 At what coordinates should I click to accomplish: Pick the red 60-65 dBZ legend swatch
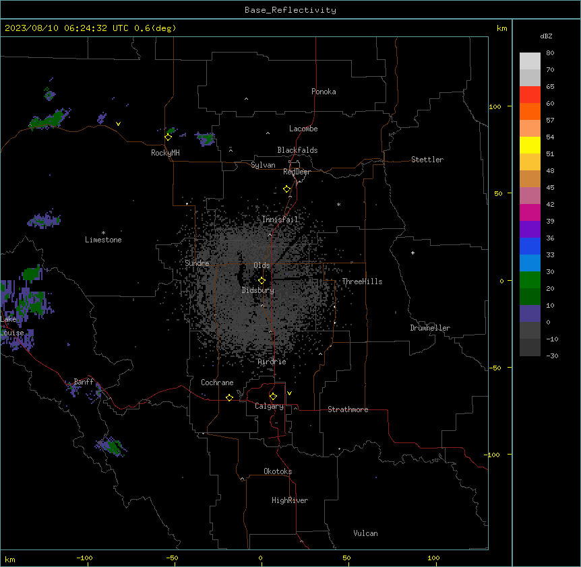(530, 95)
